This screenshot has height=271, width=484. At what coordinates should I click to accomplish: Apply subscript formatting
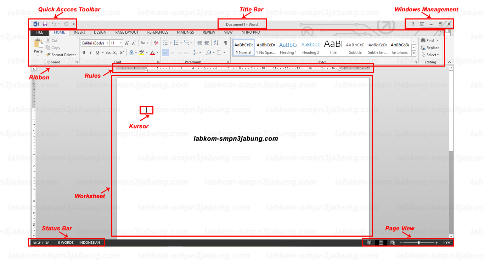pos(115,52)
